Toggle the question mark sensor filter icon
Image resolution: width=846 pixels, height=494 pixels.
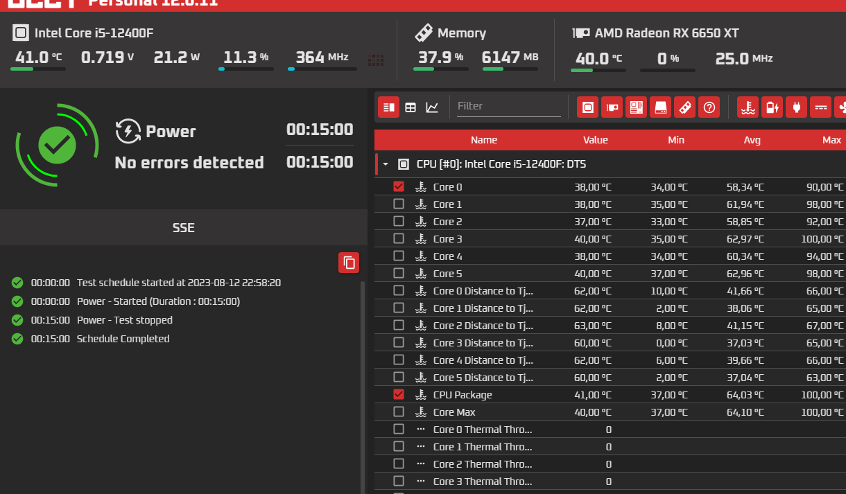click(x=709, y=107)
